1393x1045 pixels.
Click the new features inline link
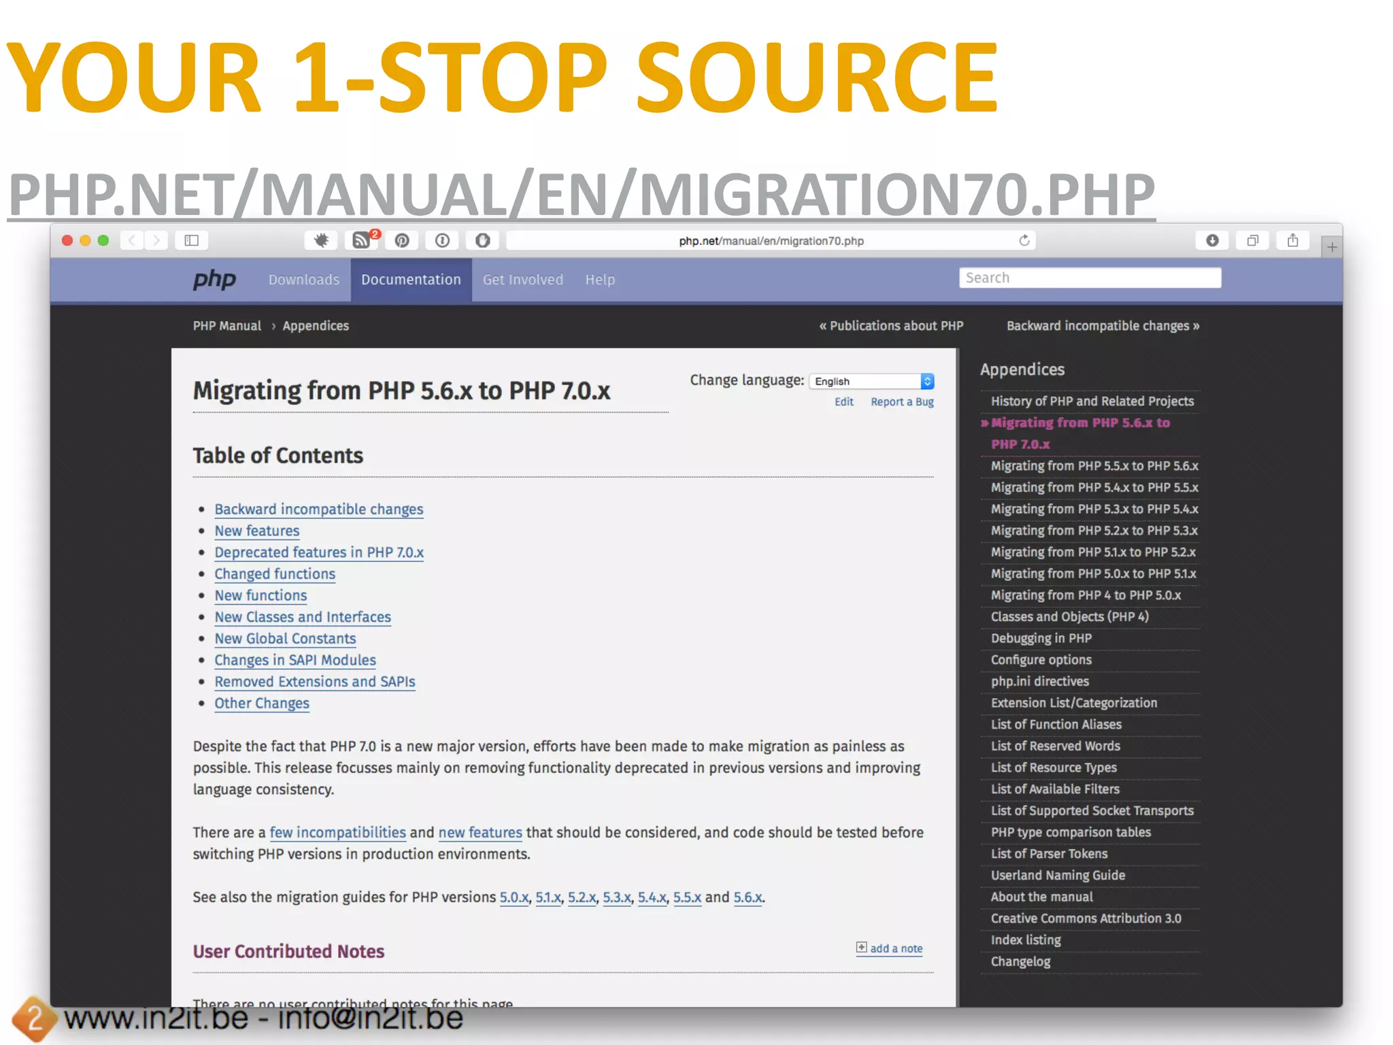[x=480, y=833]
